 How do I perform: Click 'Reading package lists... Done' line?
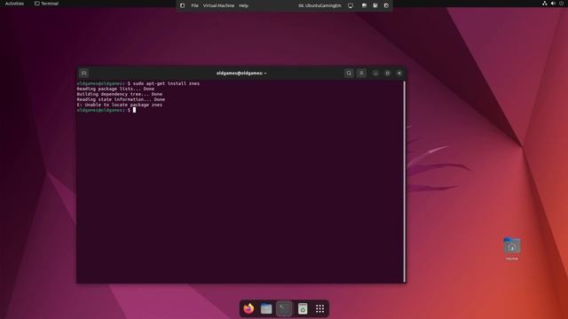pyautogui.click(x=115, y=89)
